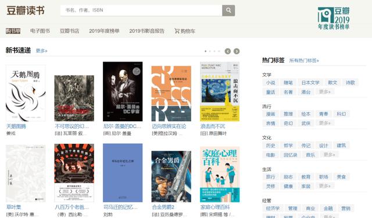This screenshot has width=372, height=218.
Task: Select the 健康 tag
Action: click(x=288, y=186)
